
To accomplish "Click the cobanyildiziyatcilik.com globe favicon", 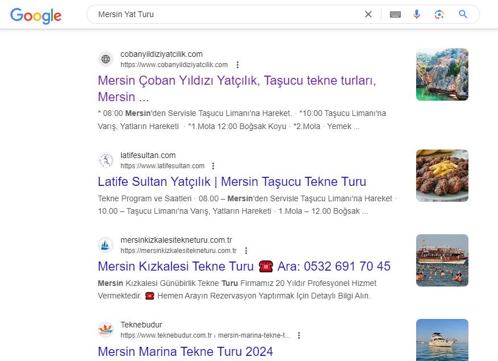I will (106, 59).
